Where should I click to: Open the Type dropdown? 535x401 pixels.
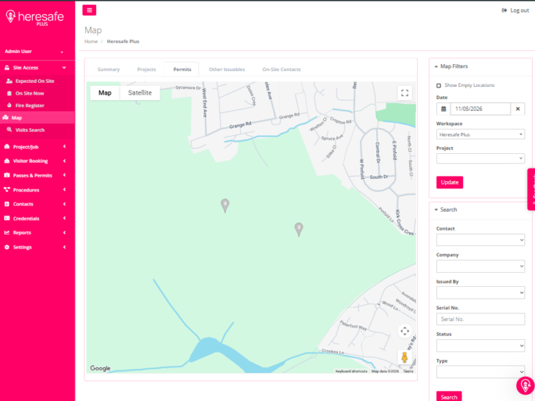(481, 372)
